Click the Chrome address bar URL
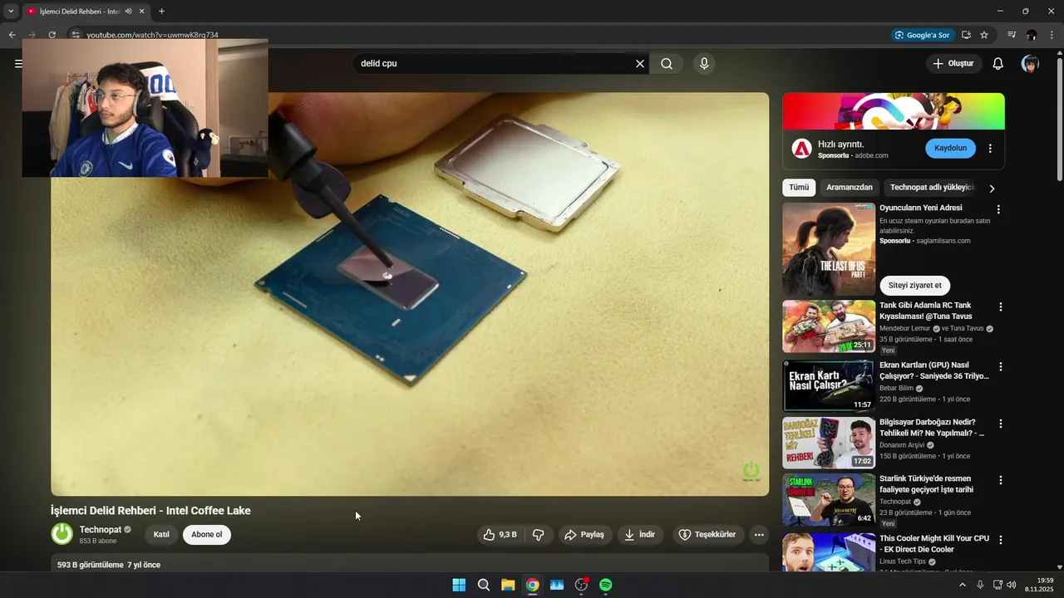This screenshot has width=1064, height=598. [152, 35]
